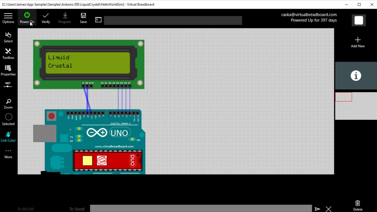
Task: Click the white square account button
Action: 359,20
